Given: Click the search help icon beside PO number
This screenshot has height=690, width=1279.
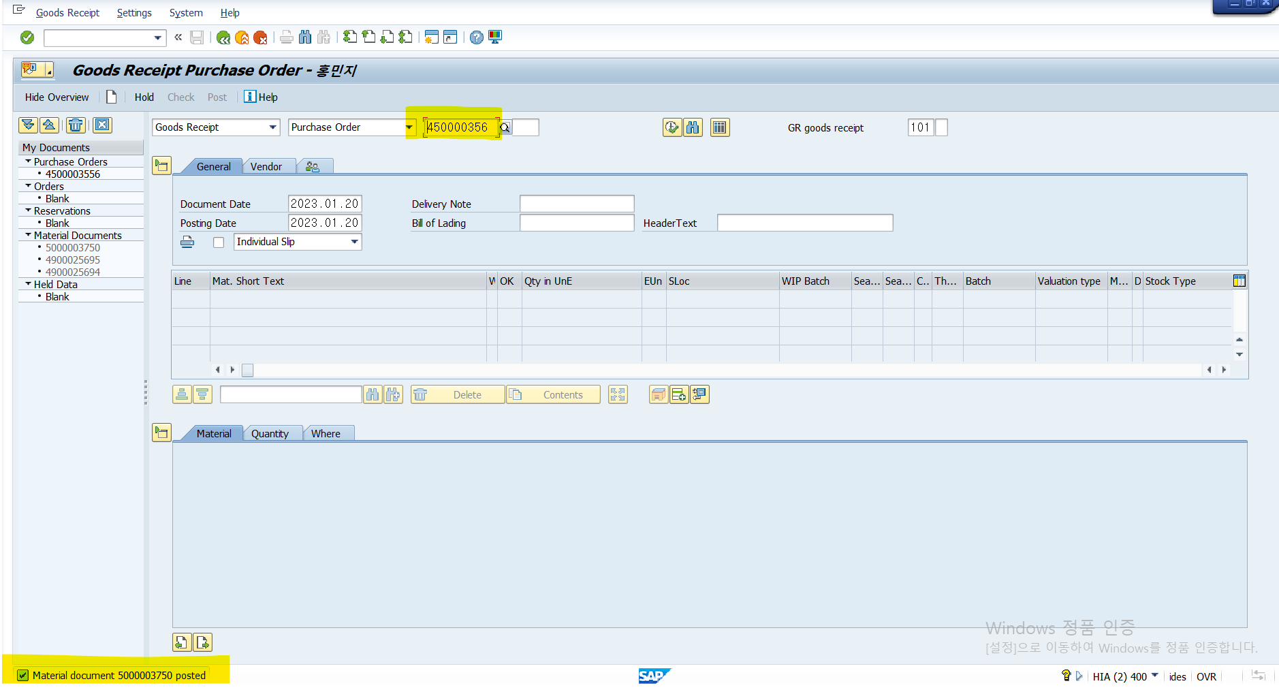Looking at the screenshot, I should [x=505, y=127].
